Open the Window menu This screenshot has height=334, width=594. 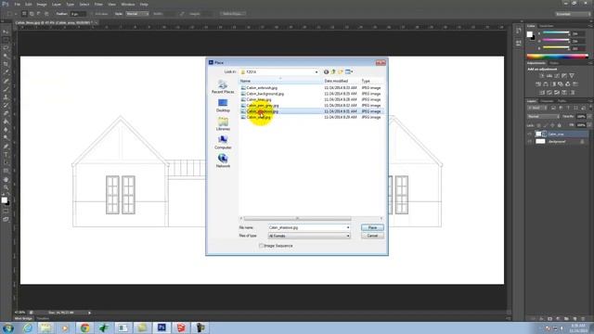click(128, 4)
